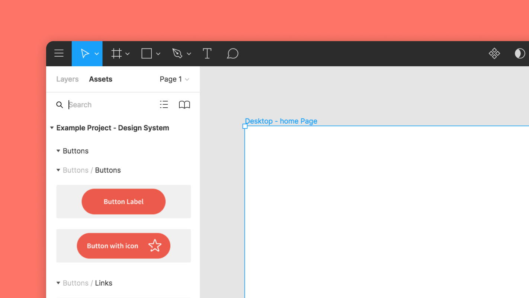The height and width of the screenshot is (298, 529).
Task: Open the Page 1 dropdown
Action: click(174, 79)
